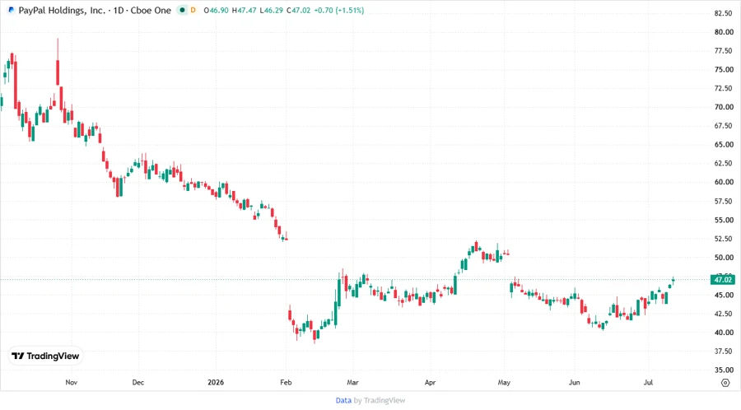Click the PayPal logo icon in chart header
The height and width of the screenshot is (410, 741).
point(11,10)
